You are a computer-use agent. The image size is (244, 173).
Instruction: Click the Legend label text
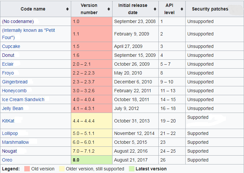pos(11,169)
